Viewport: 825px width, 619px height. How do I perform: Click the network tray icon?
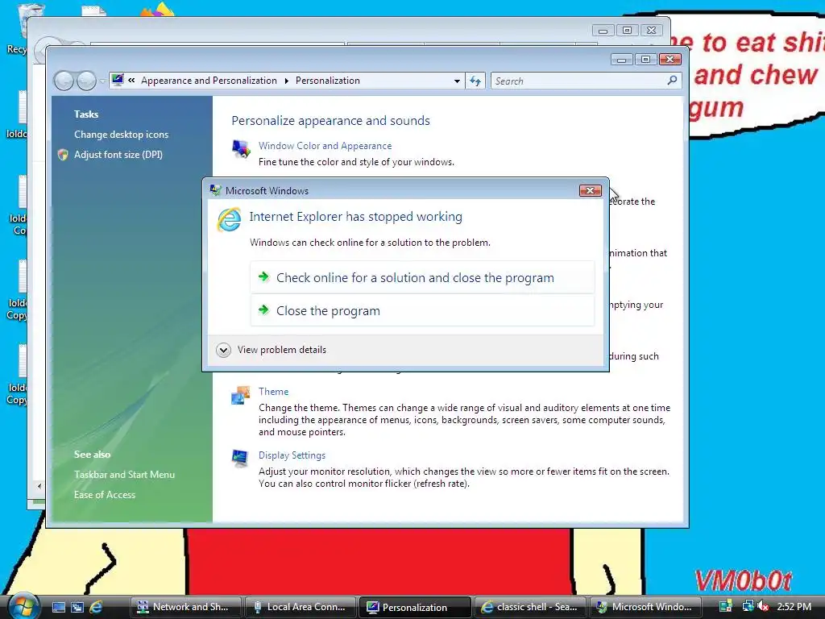click(748, 606)
